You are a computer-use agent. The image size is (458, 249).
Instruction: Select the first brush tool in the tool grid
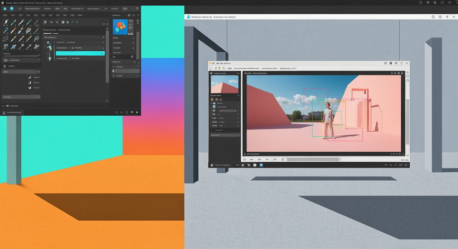click(6, 22)
